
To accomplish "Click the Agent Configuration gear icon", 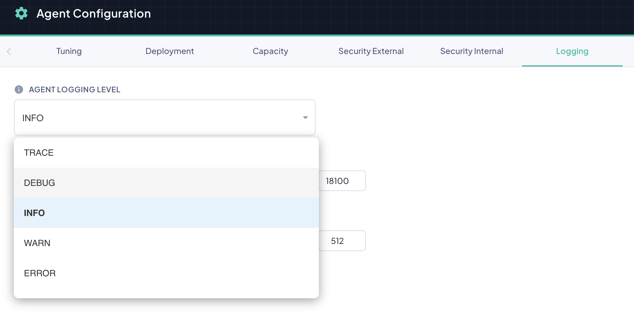I will click(x=21, y=13).
